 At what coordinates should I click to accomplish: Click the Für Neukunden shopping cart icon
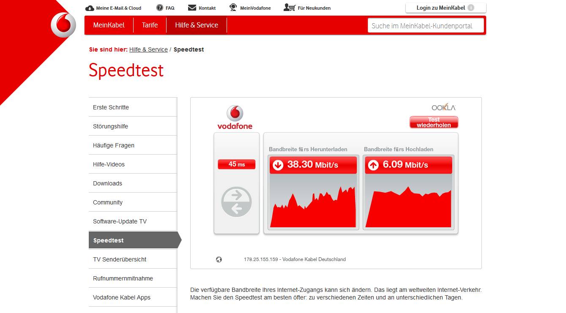coord(290,8)
